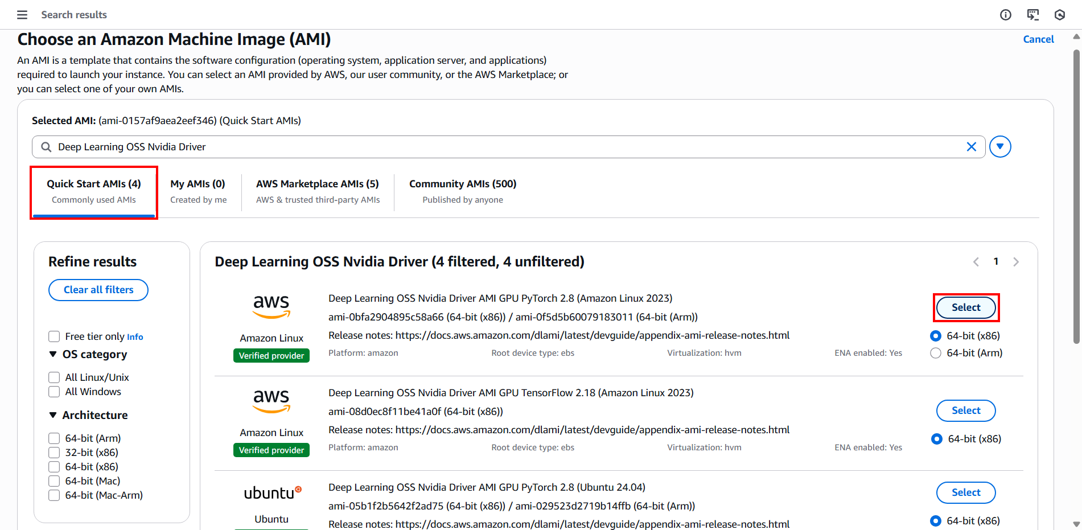The height and width of the screenshot is (530, 1082).
Task: Click the "Search results" header text
Action: coord(74,15)
